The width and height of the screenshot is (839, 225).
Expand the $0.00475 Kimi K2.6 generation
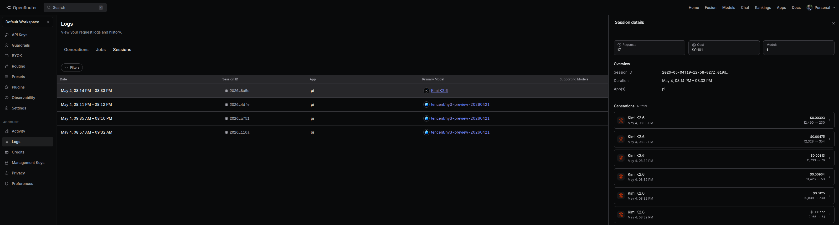point(724,139)
